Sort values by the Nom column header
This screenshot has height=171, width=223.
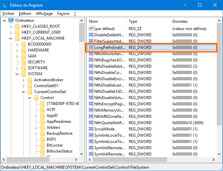tap(107, 21)
